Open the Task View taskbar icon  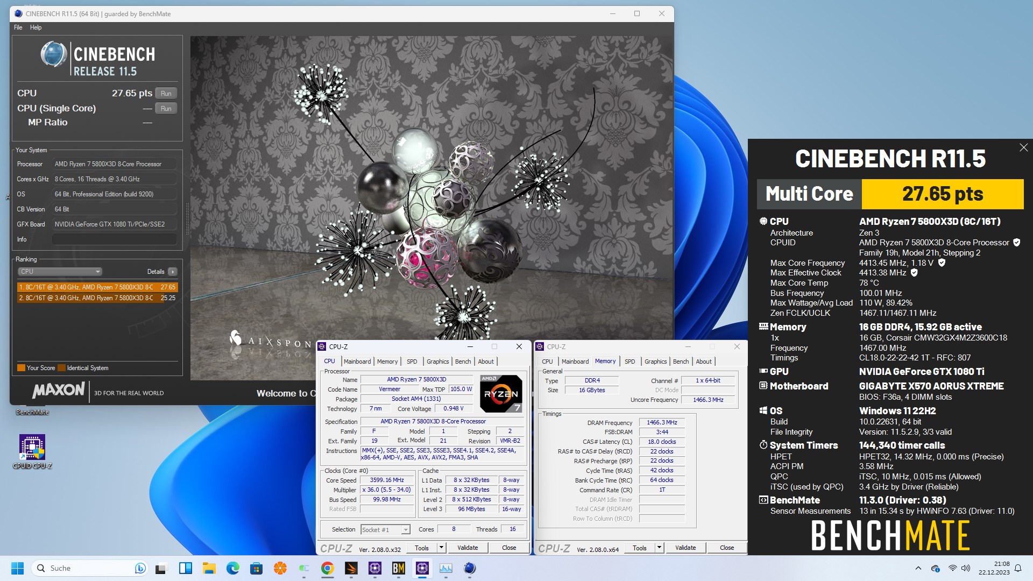click(161, 568)
